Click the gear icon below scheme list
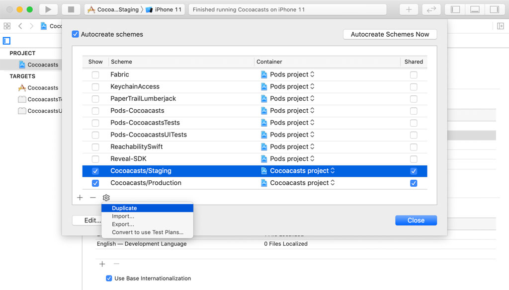This screenshot has height=290, width=509. coord(106,198)
